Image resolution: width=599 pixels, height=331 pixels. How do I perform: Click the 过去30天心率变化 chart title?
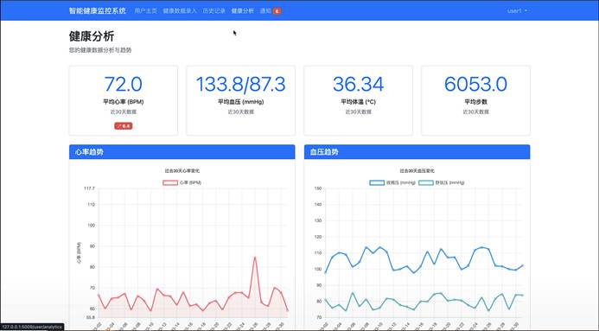[x=182, y=170]
